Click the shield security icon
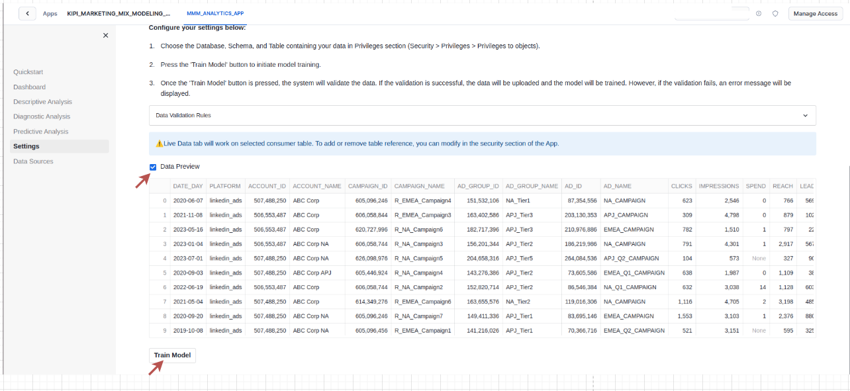 (x=775, y=13)
